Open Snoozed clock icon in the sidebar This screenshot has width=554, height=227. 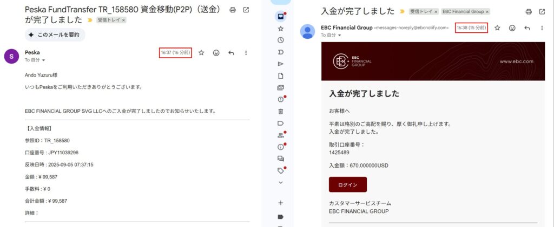click(x=281, y=40)
